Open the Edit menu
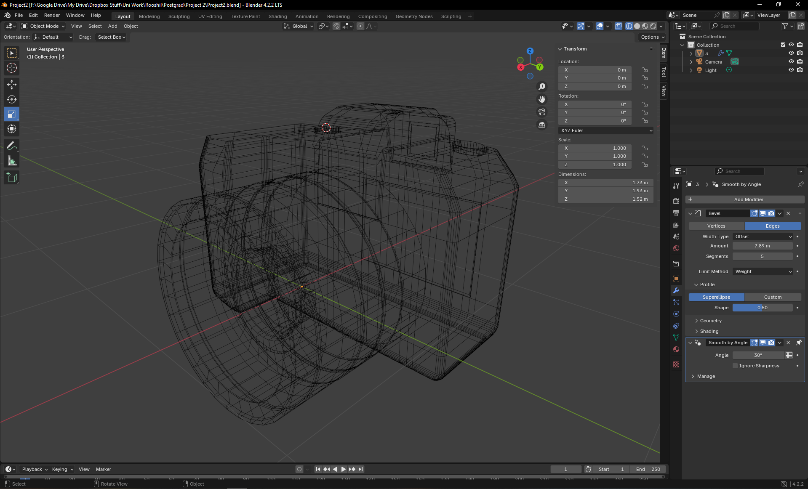 click(33, 15)
